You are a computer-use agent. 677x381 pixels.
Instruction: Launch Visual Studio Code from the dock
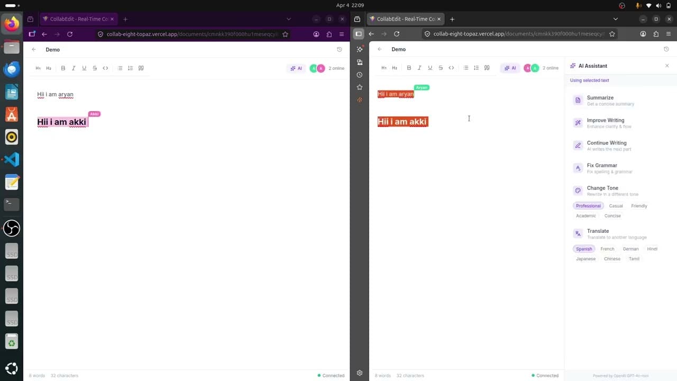[x=12, y=159]
